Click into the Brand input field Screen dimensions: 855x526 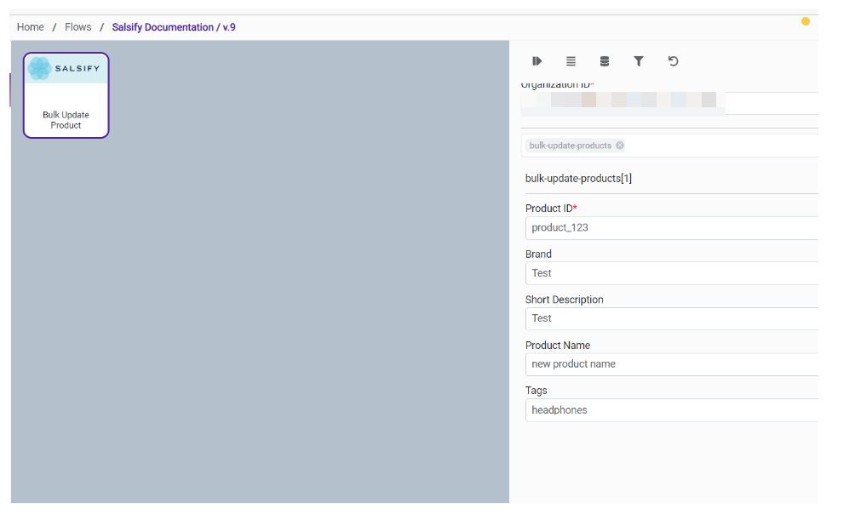(671, 273)
